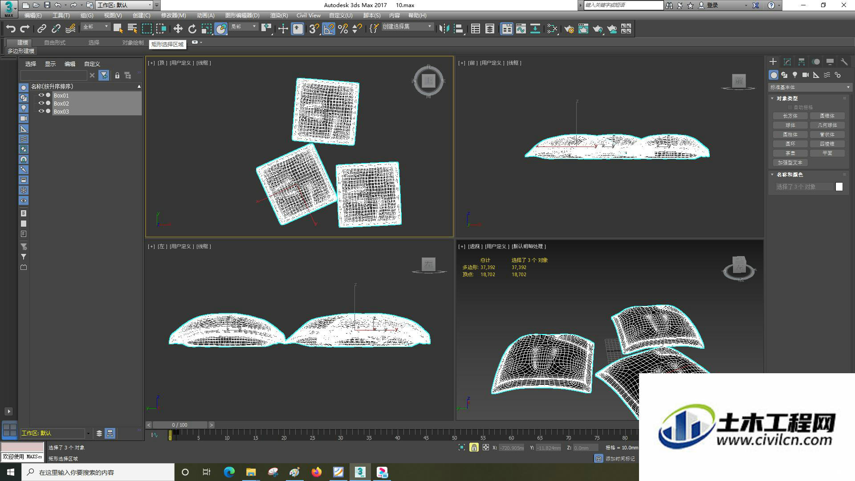Open the 标准基本体 category dropdown
The image size is (855, 481).
pos(810,87)
